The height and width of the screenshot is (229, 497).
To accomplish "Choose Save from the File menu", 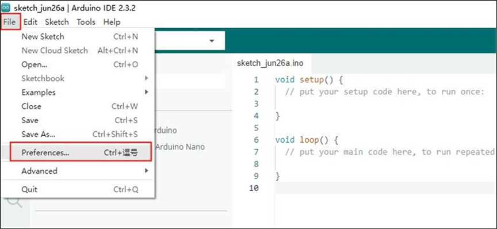I will 78,120.
